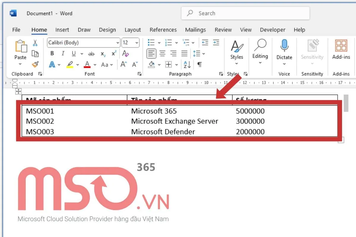
Task: Click the table move handle icon
Action: click(x=18, y=92)
